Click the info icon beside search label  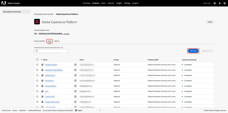tap(62, 47)
